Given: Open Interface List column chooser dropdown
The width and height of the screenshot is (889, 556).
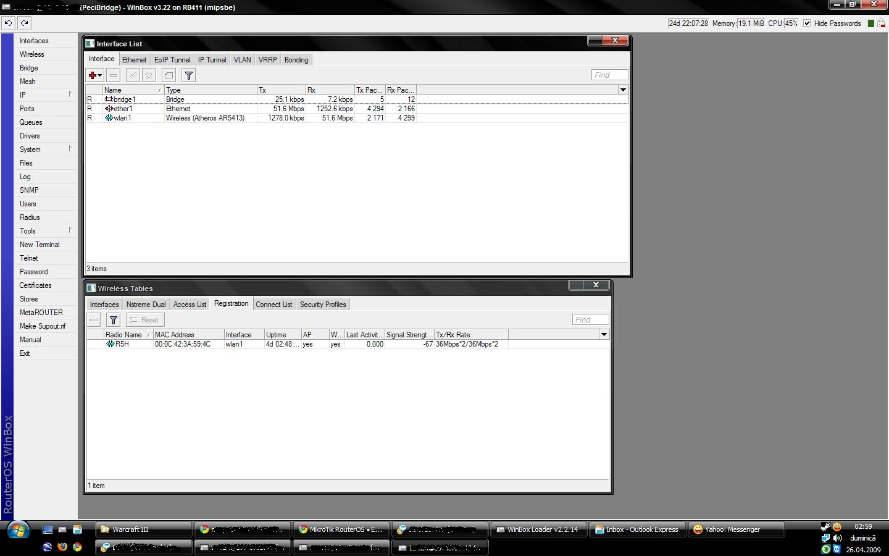Looking at the screenshot, I should [x=623, y=90].
